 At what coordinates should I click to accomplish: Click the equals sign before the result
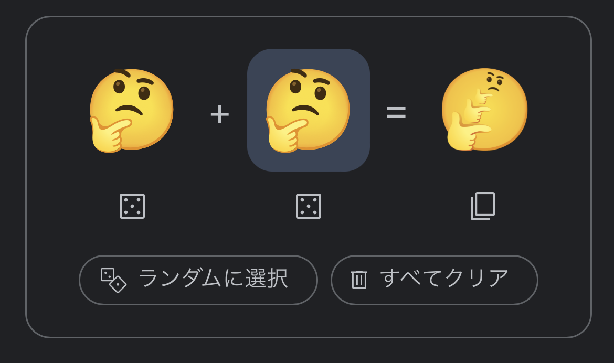point(396,112)
